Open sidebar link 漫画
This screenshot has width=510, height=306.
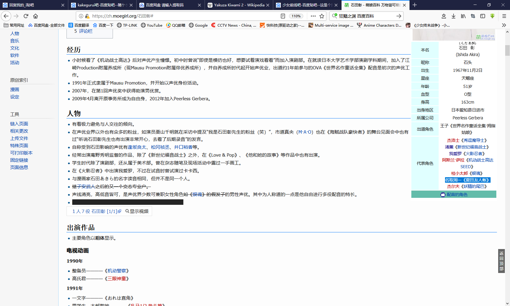point(15,89)
